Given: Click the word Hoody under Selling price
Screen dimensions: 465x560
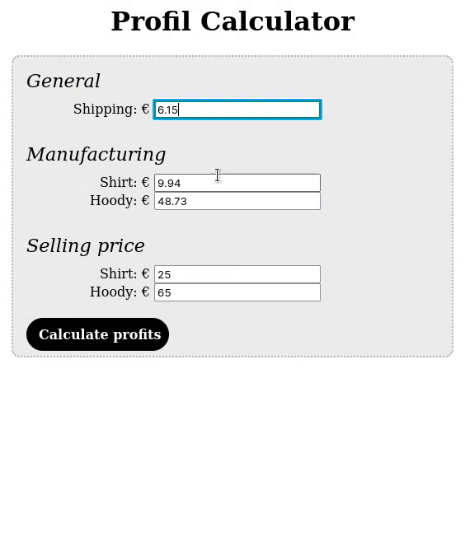Looking at the screenshot, I should pyautogui.click(x=113, y=292).
